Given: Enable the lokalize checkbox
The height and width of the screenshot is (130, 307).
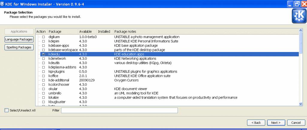Looking at the screenshot, I should point(43,98).
